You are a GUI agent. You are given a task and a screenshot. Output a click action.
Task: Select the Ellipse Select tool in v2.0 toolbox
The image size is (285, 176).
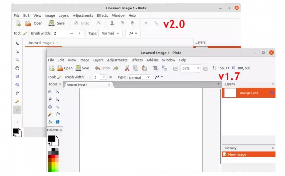pos(17,85)
